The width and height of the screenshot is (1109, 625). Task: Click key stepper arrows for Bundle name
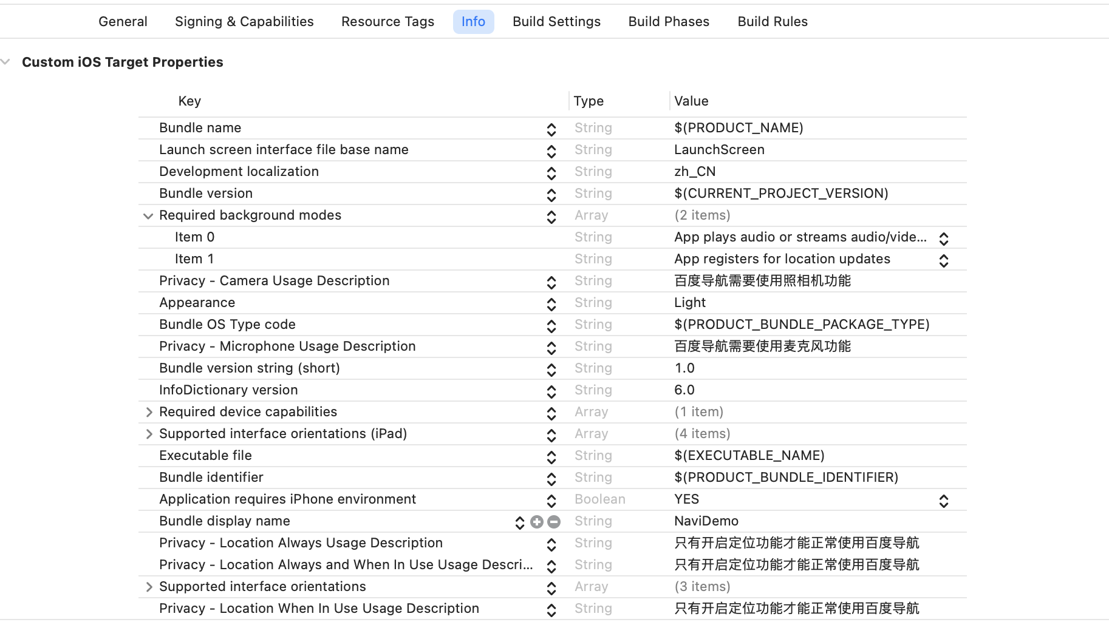pos(551,129)
